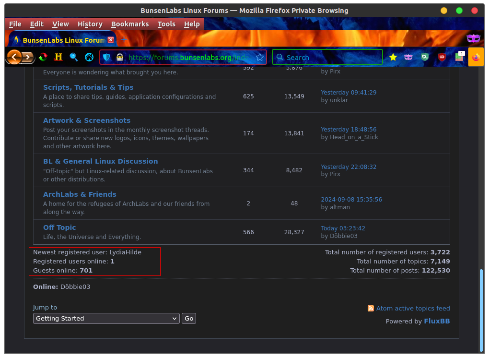Open a new tab with plus icon
Screen dimensions: 489x358
(x=124, y=39)
